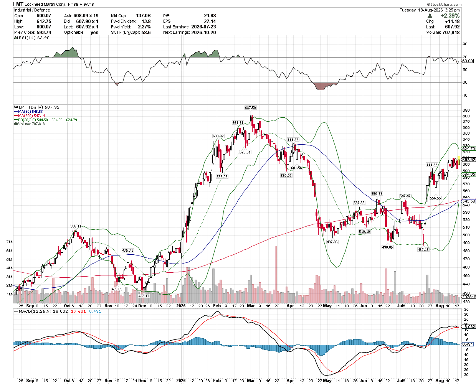The width and height of the screenshot is (476, 384).
Task: Click the Prev Close value 593.74
Action: pos(44,33)
